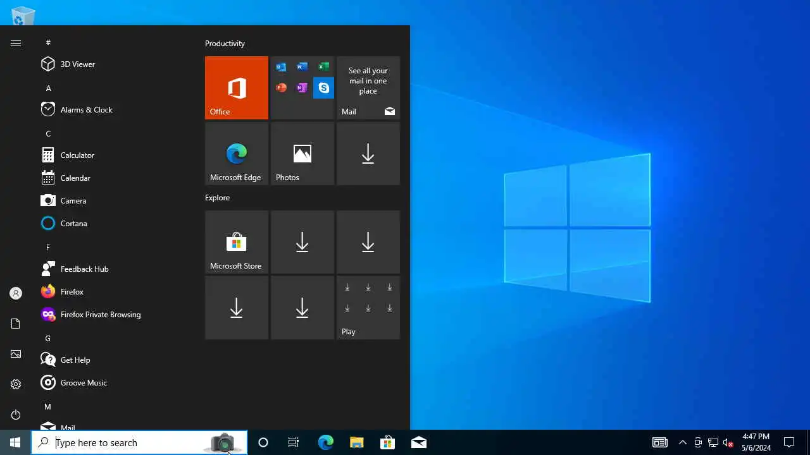Open Microsoft Store from the taskbar
The height and width of the screenshot is (455, 810).
(387, 442)
